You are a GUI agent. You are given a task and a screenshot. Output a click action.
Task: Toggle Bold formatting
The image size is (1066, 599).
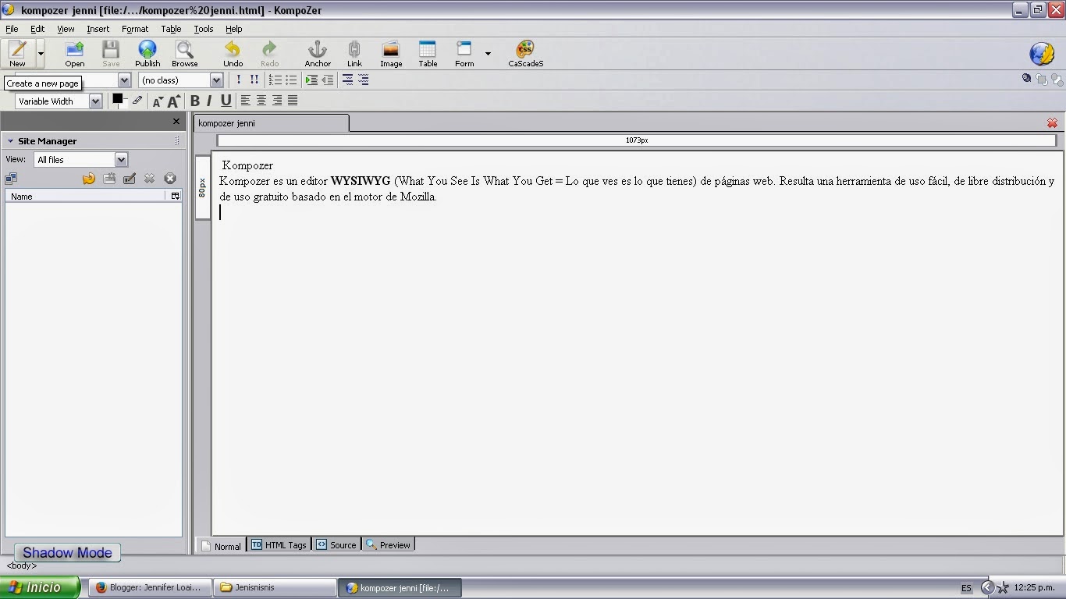click(195, 101)
